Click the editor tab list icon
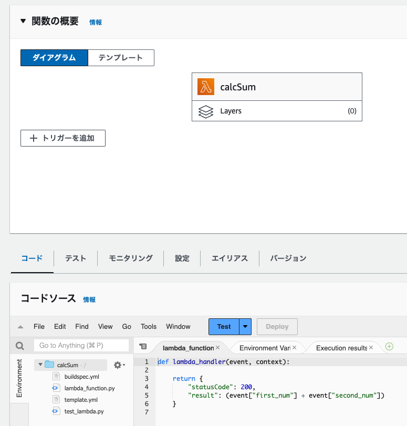The height and width of the screenshot is (426, 407). tap(143, 346)
